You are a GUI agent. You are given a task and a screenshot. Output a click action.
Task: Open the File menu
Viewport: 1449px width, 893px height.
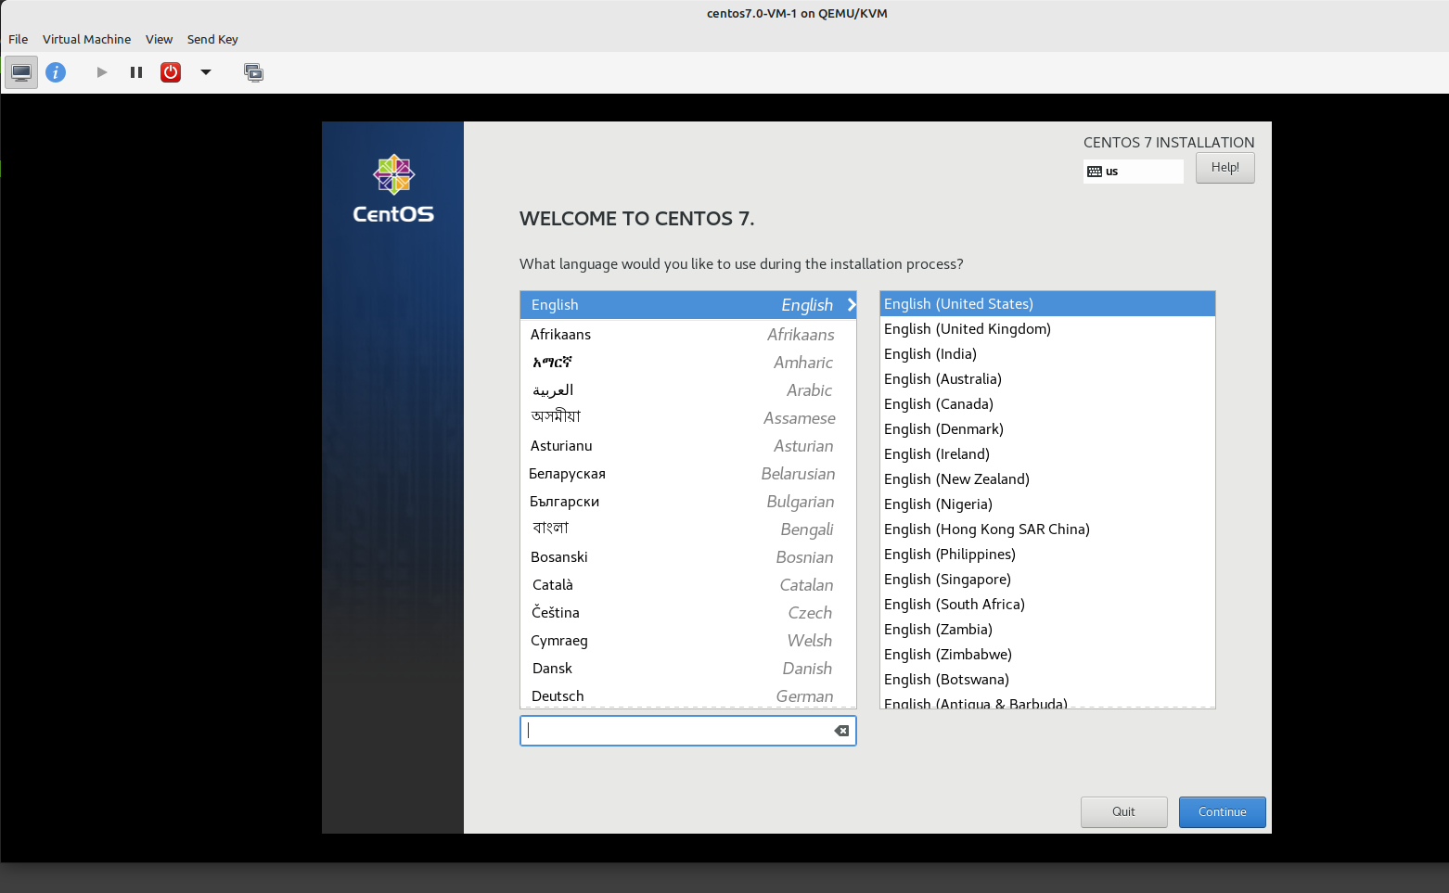pos(19,39)
